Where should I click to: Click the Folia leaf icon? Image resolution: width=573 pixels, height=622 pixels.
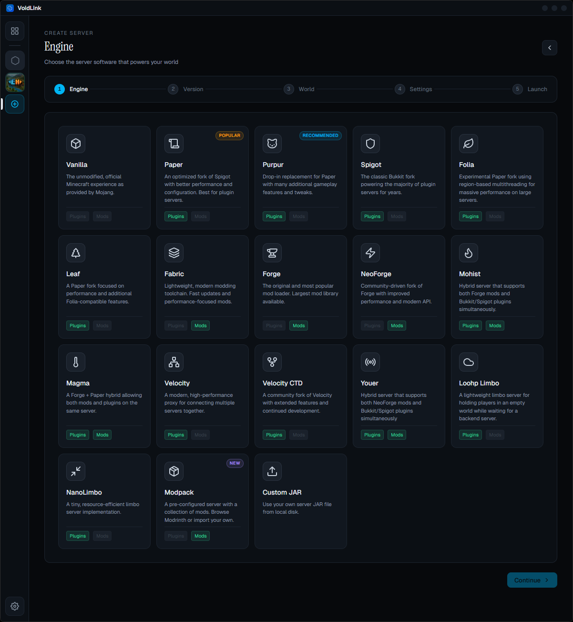[x=469, y=144]
